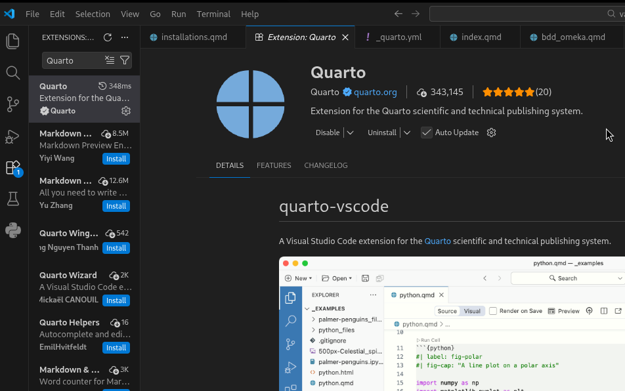Expand the Disable dropdown arrow
This screenshot has height=391, width=625.
point(350,133)
